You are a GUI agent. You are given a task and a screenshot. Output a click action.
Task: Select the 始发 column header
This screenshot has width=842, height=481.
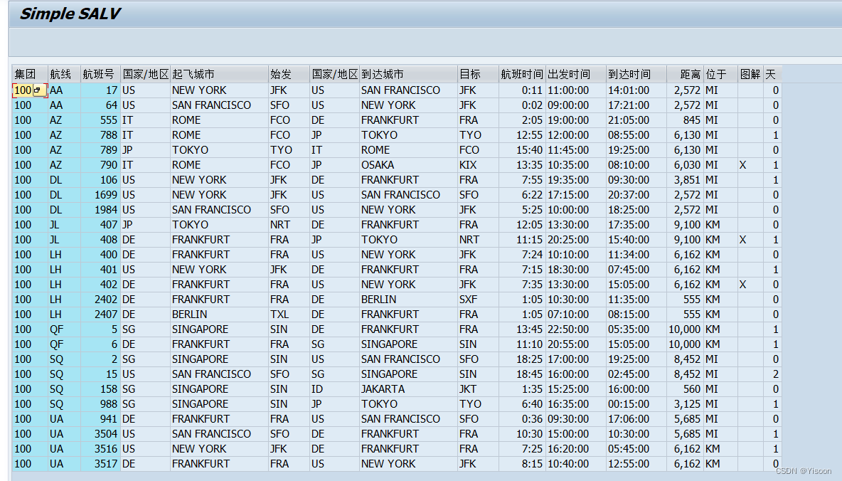289,74
